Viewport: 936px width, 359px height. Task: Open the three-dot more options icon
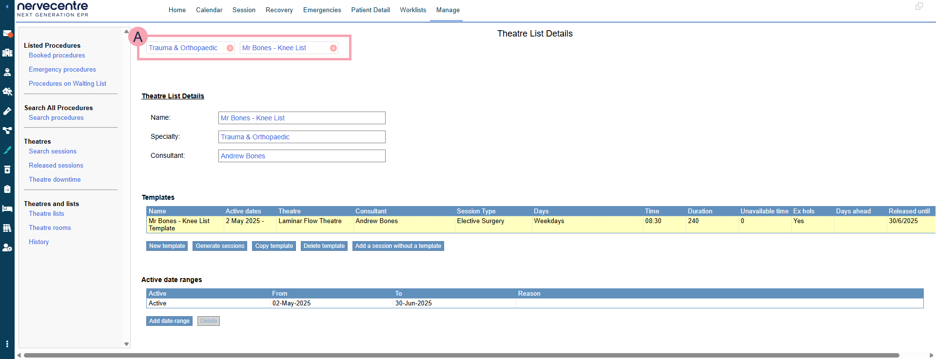(7, 344)
